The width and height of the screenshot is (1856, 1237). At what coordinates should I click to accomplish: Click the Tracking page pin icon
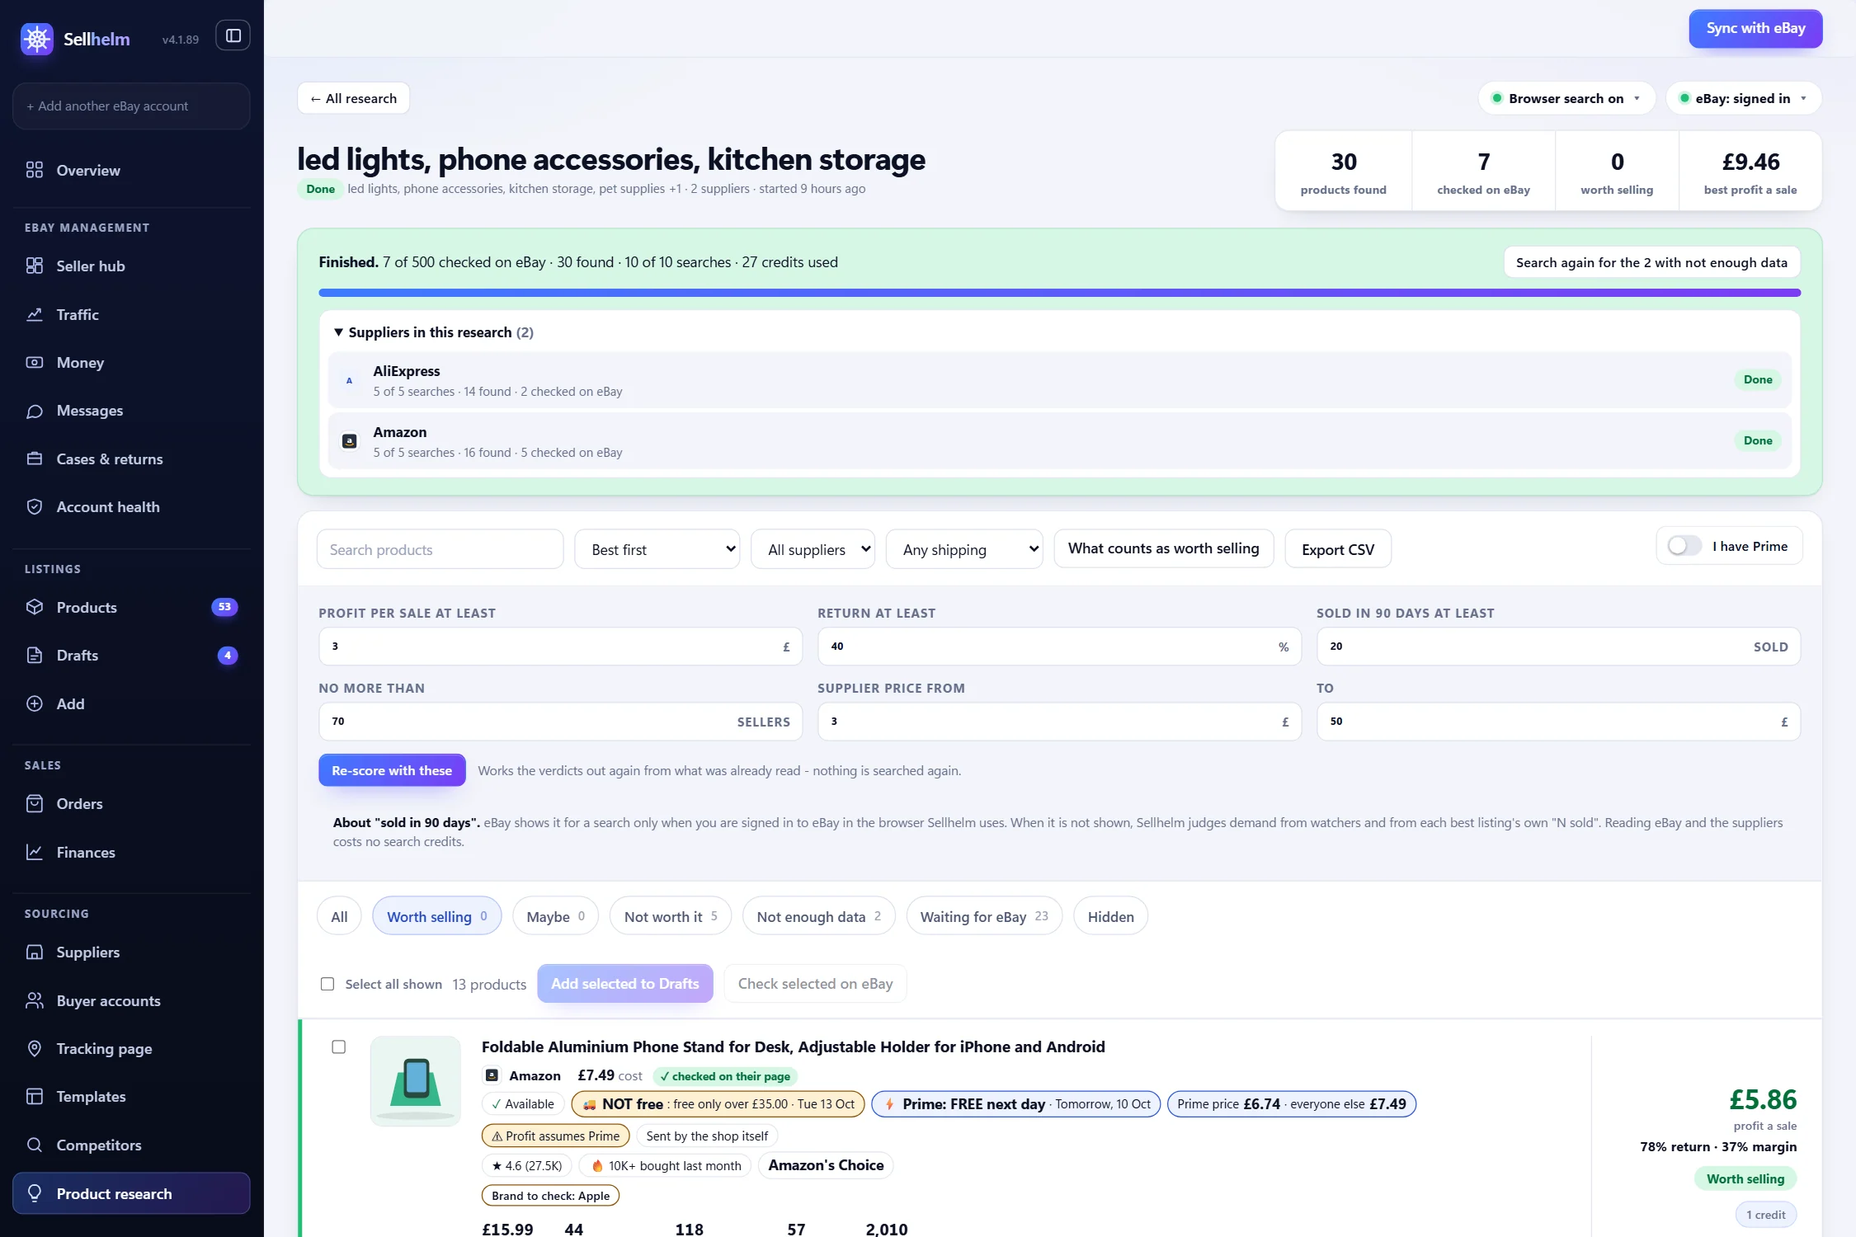(x=35, y=1048)
